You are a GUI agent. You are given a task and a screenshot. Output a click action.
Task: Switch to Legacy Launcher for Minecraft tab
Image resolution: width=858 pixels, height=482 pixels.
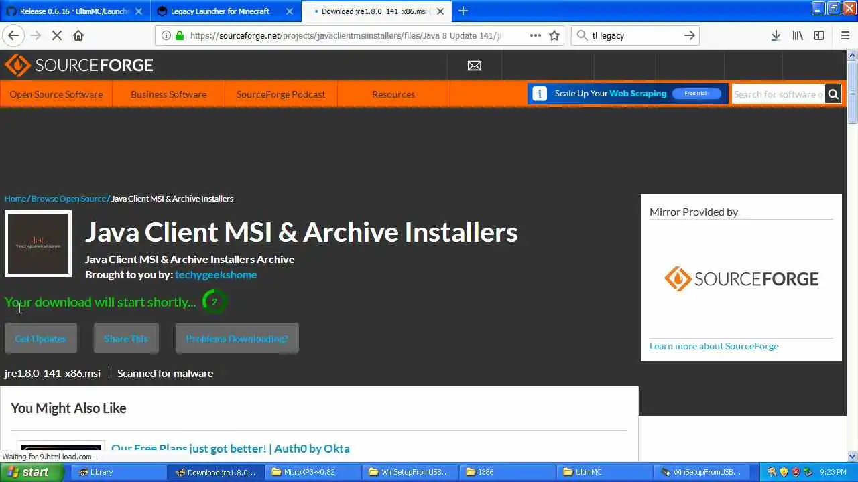226,11
